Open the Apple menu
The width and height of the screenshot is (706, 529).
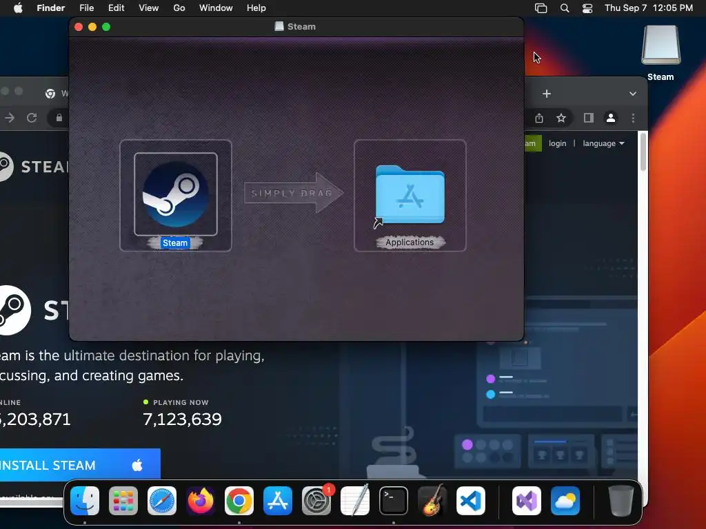tap(18, 8)
